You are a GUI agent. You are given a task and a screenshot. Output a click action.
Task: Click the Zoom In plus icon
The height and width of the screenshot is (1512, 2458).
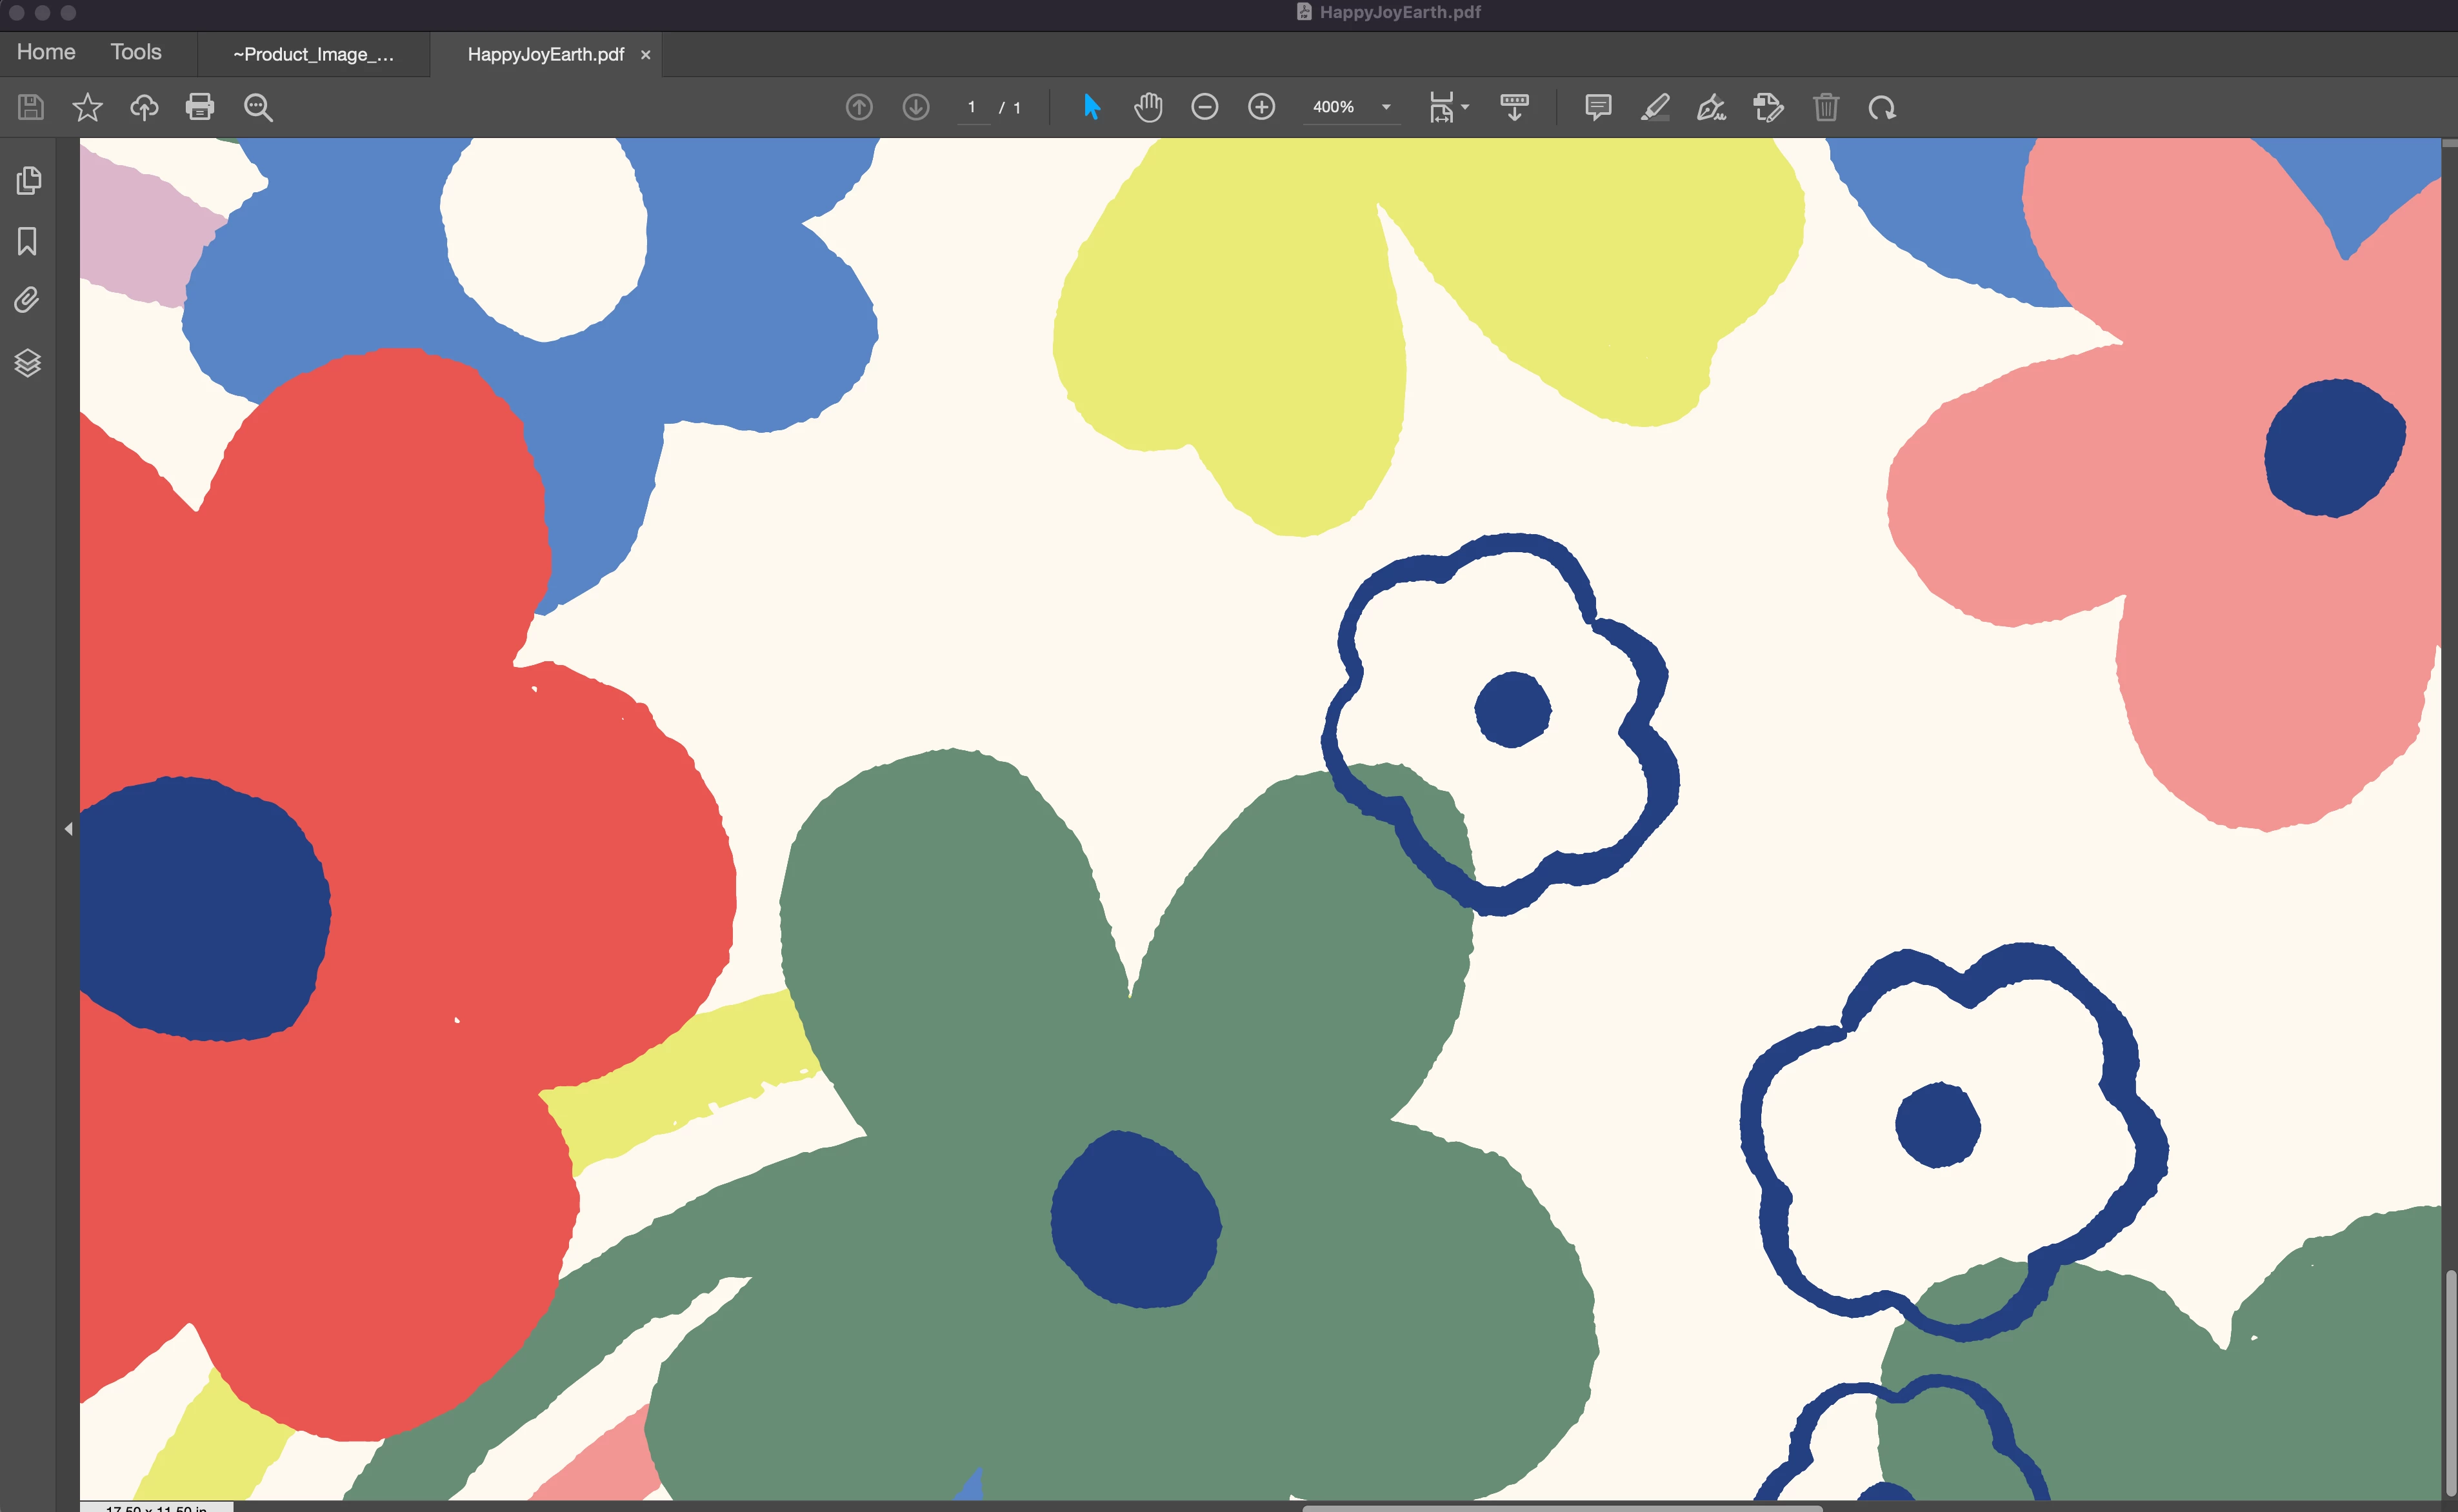pyautogui.click(x=1262, y=107)
